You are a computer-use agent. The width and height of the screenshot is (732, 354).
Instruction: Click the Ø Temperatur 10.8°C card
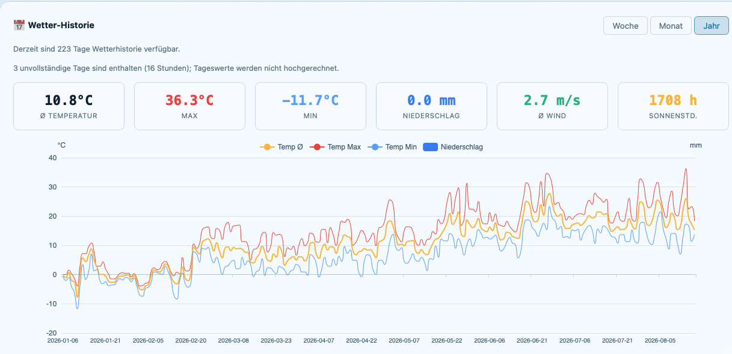pyautogui.click(x=69, y=106)
